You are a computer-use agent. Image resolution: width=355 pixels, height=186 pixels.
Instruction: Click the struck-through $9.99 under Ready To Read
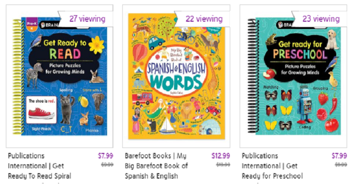click(107, 165)
